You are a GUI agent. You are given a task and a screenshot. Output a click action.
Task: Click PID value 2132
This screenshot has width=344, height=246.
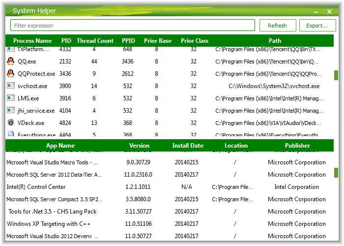(65, 61)
